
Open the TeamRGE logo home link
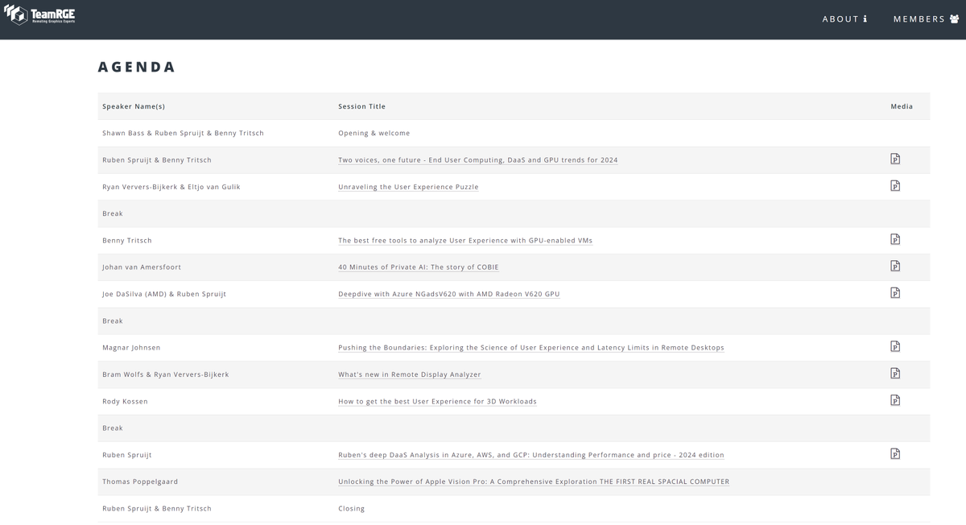[40, 14]
